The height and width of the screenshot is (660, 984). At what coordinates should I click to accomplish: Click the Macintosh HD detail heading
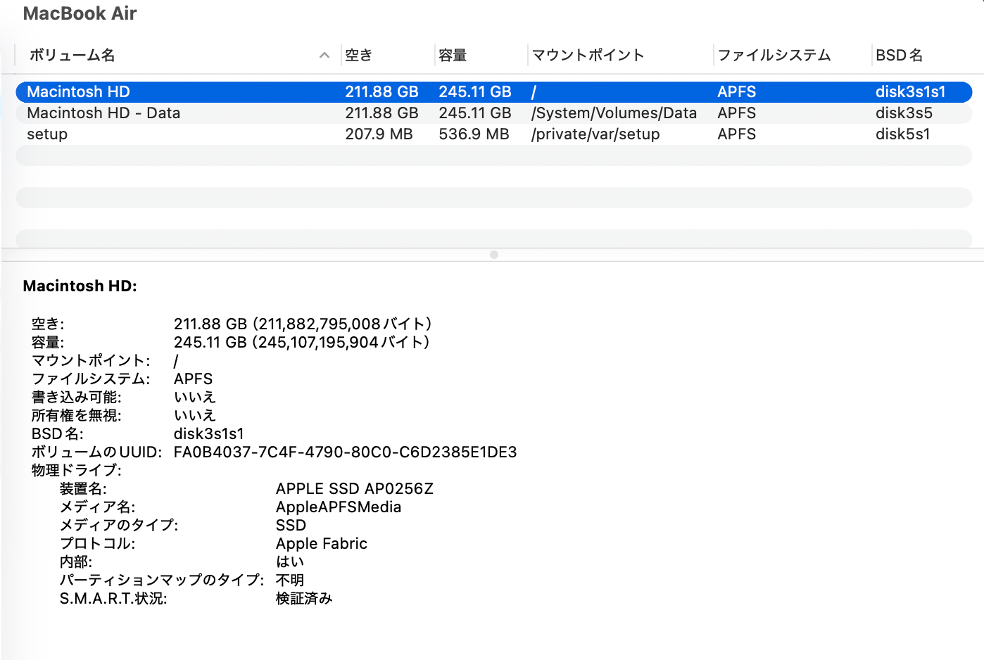click(80, 286)
